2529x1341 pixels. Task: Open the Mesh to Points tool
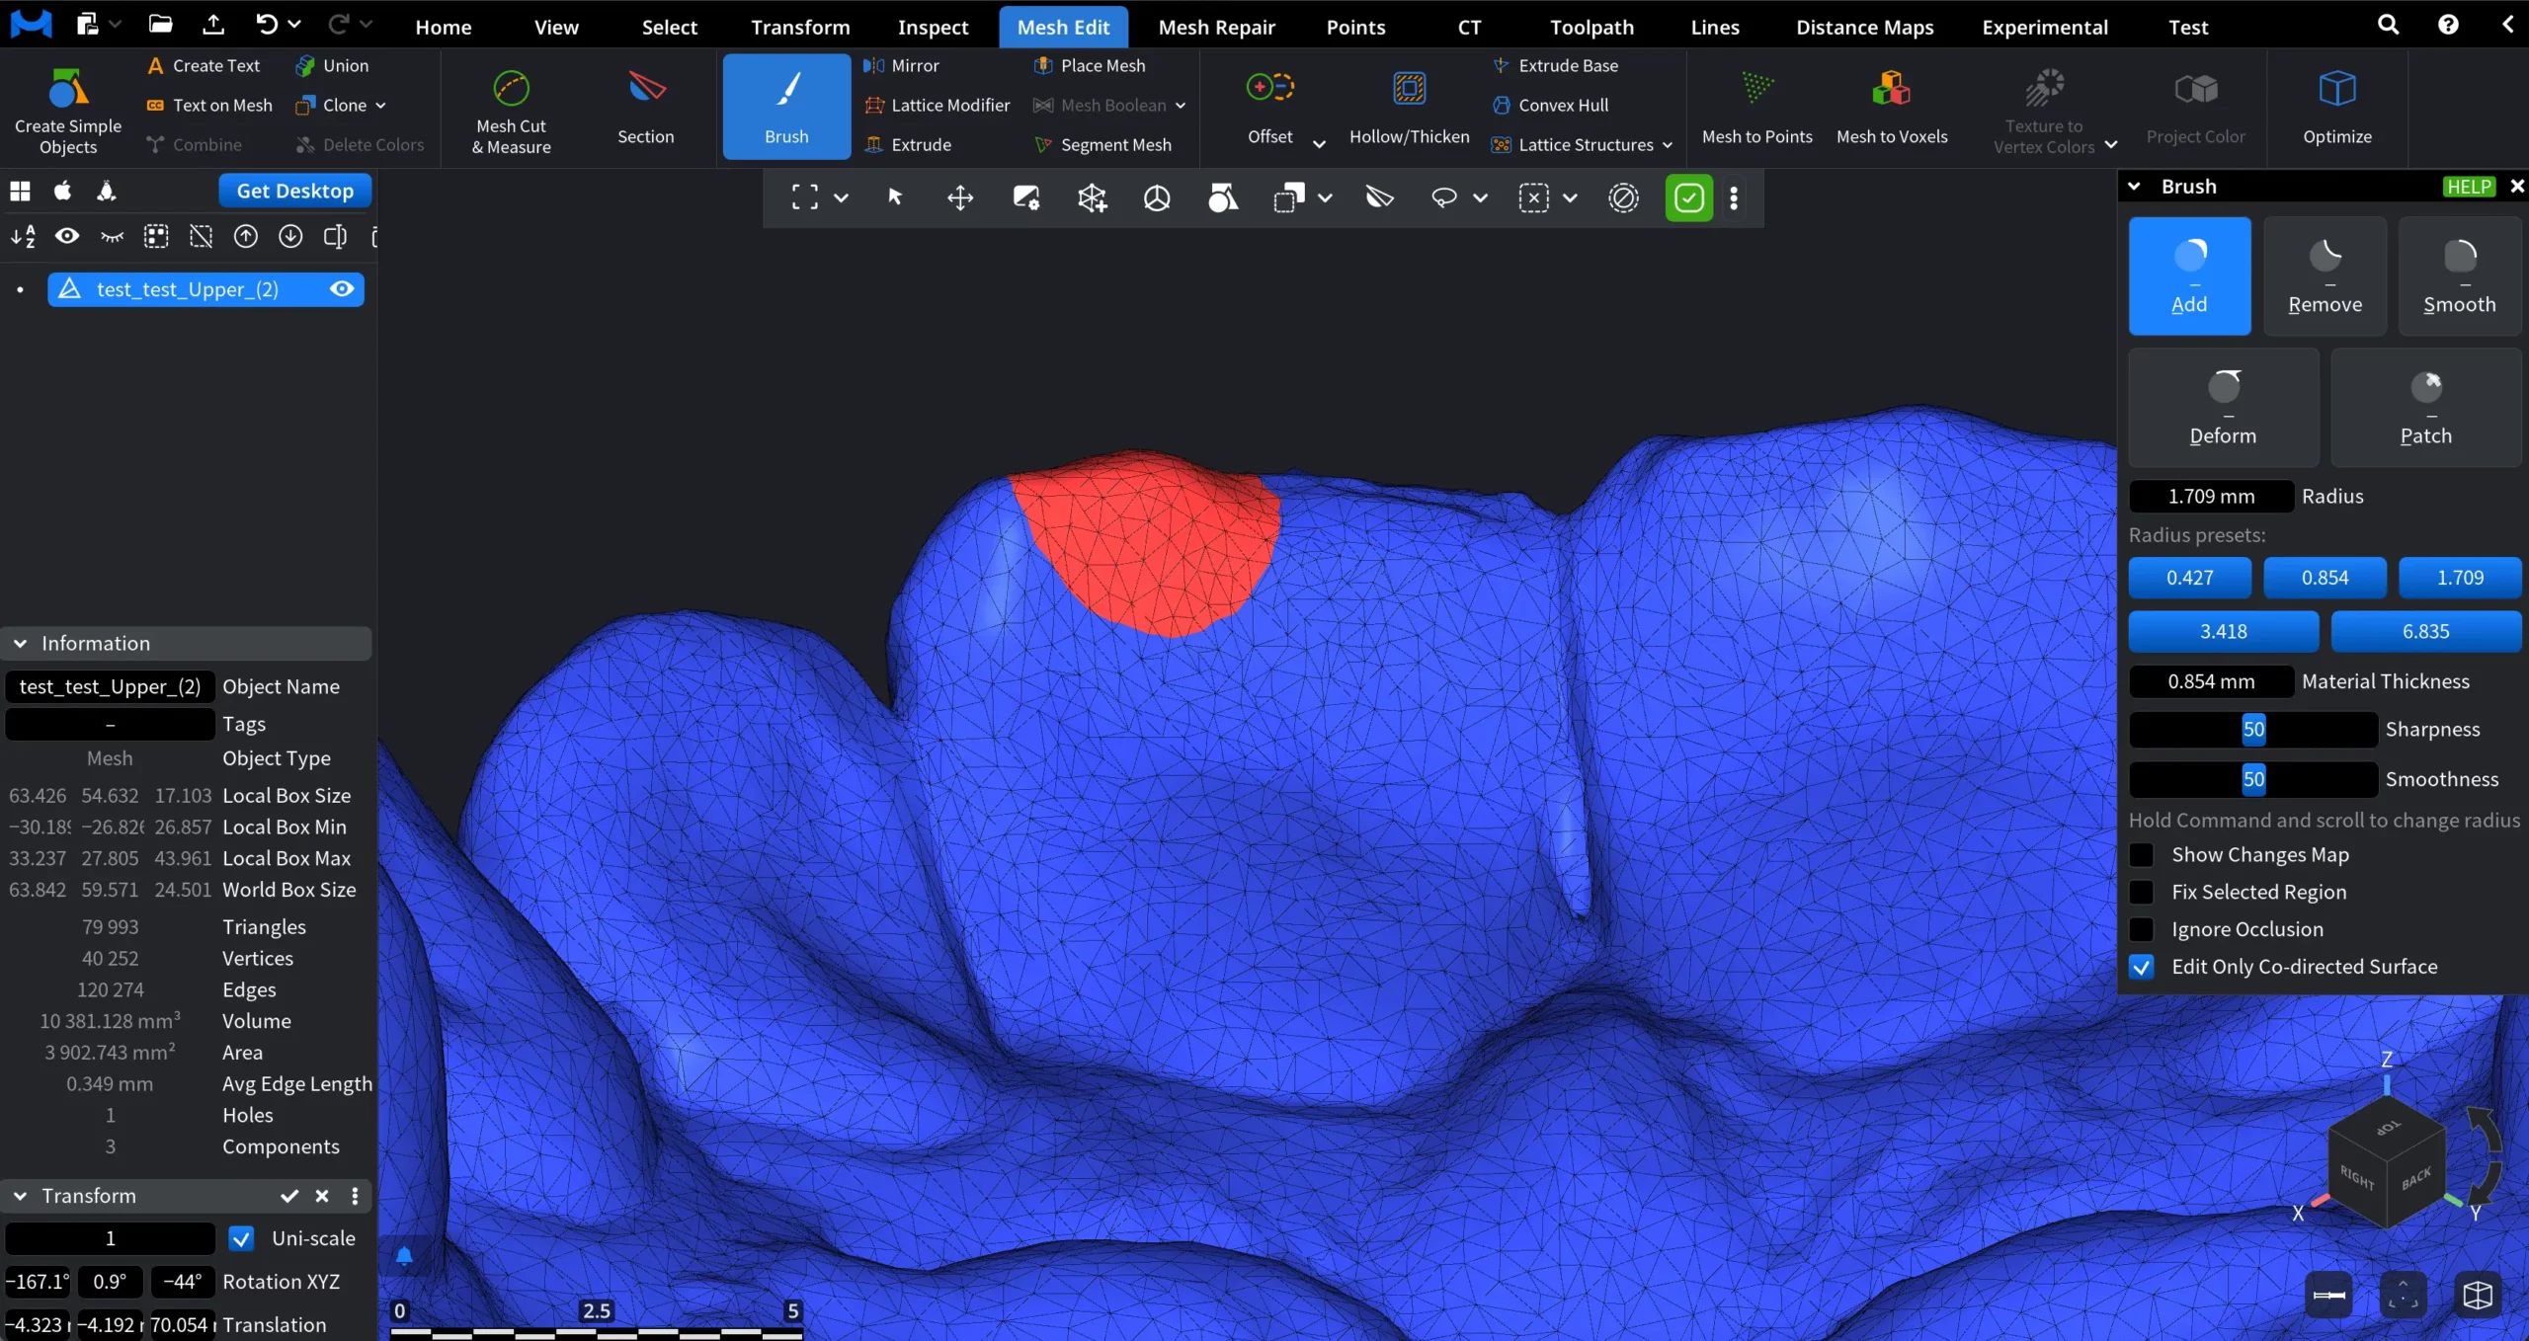coord(1757,107)
